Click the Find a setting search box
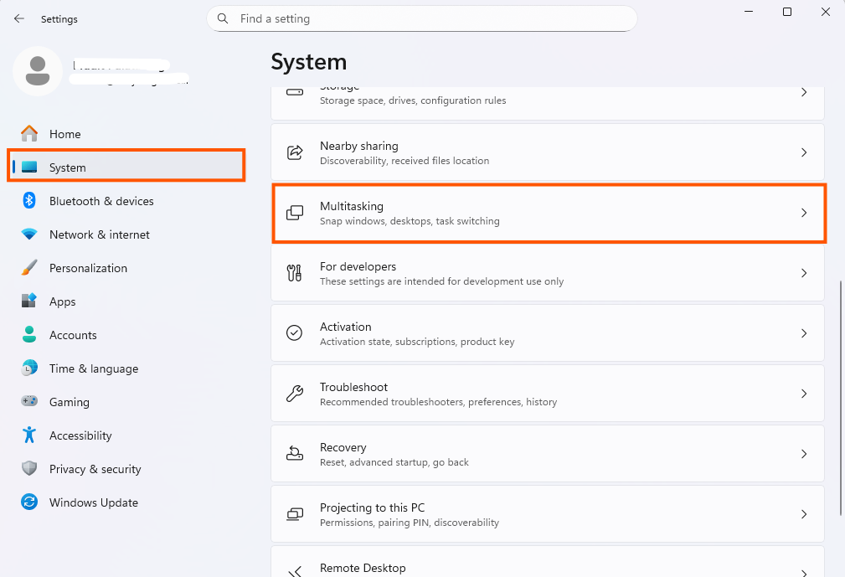Screen dimensions: 845x577 (421, 18)
